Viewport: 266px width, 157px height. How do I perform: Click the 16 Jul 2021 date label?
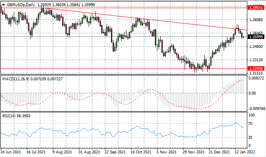(x=36, y=152)
